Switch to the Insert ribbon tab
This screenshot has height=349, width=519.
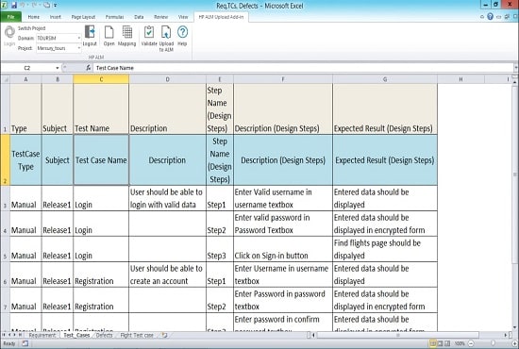56,17
